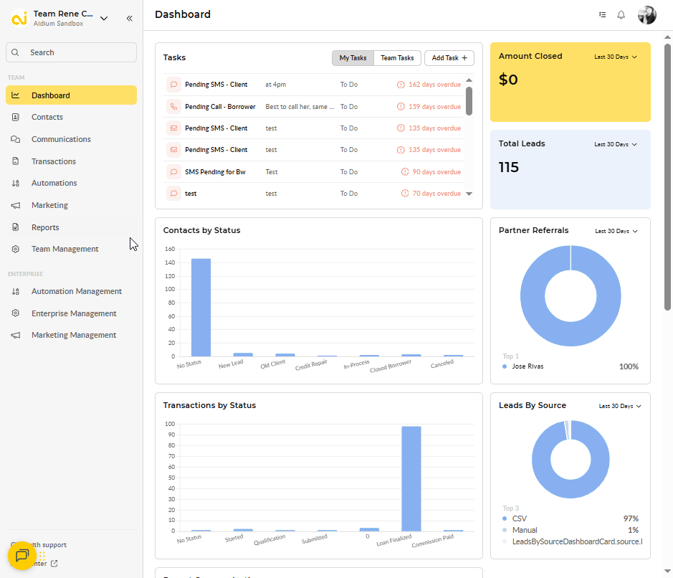This screenshot has width=673, height=578.
Task: Collapse the sidebar with double chevron icon
Action: coord(129,19)
